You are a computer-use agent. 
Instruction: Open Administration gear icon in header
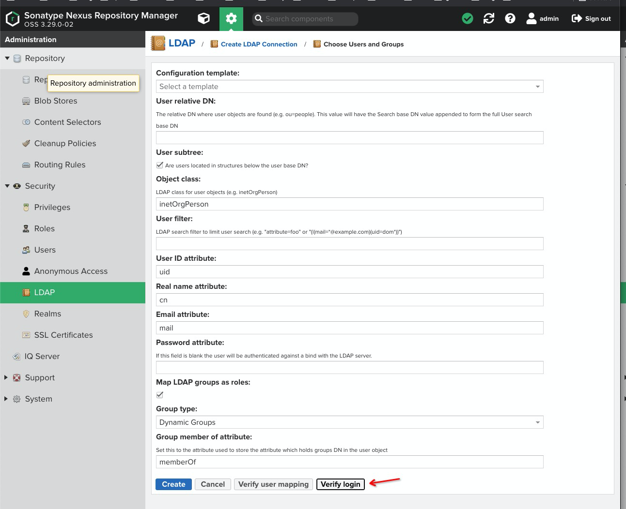click(231, 19)
